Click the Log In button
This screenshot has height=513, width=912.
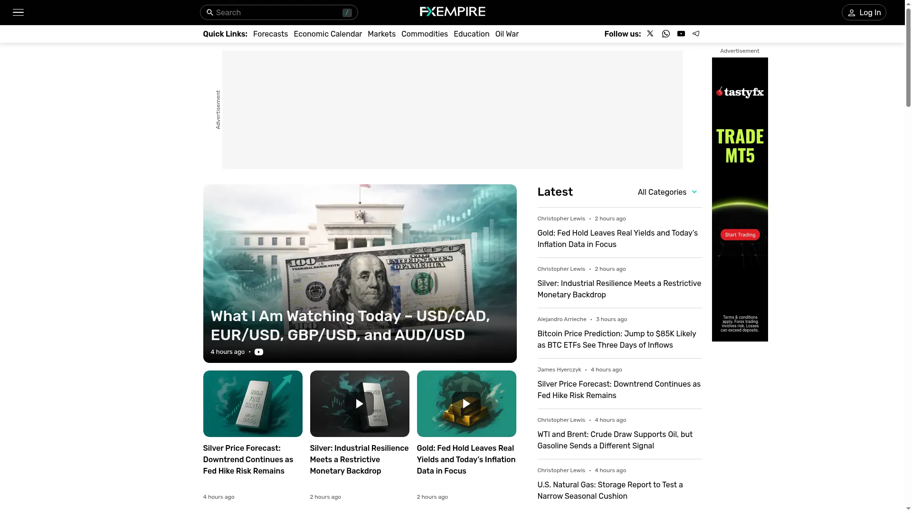pos(864,12)
